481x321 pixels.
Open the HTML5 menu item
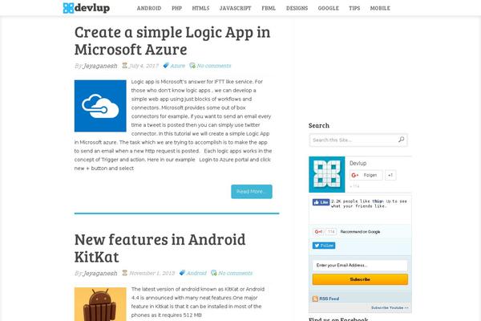click(x=200, y=8)
